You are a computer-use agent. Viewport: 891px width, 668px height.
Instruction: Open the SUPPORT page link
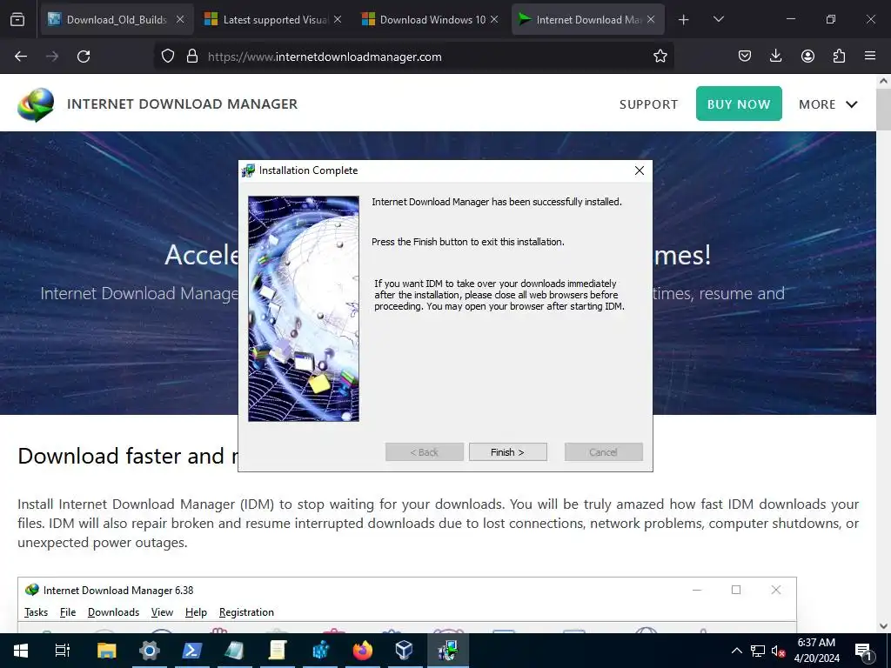[x=648, y=104]
